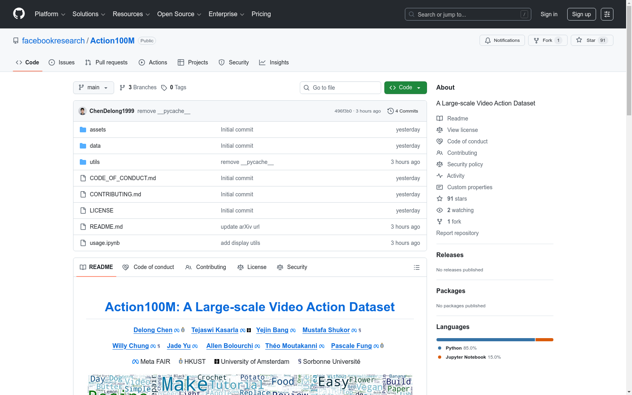Click the Go to file input
The image size is (632, 395).
[x=340, y=88]
